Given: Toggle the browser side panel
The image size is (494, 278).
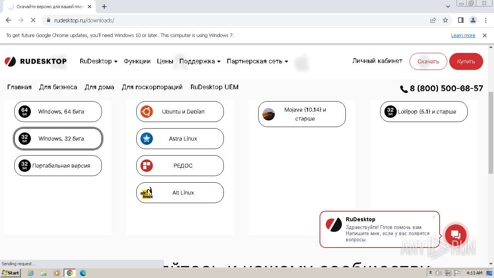Looking at the screenshot, I should (x=461, y=20).
